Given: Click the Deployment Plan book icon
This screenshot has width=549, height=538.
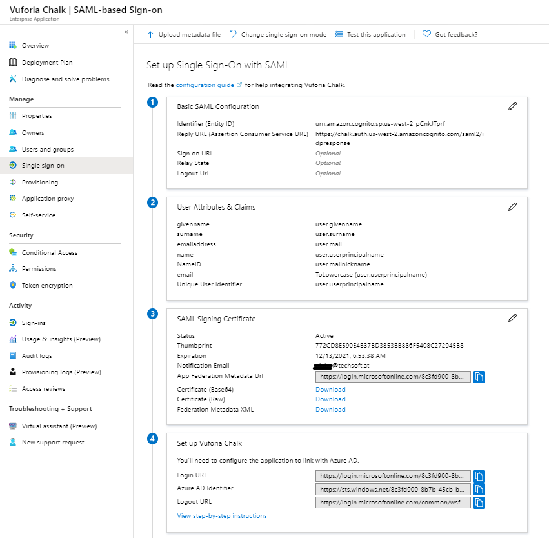Looking at the screenshot, I should point(13,62).
